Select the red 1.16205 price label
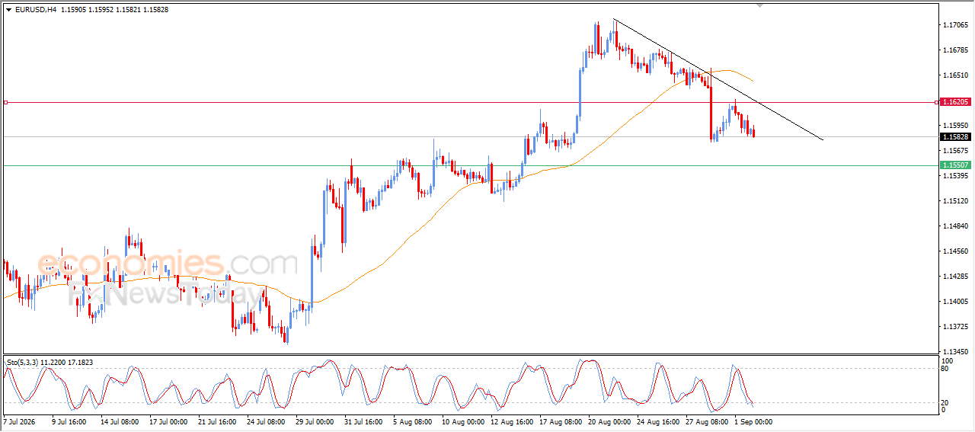This screenshot has height=432, width=975. [955, 102]
